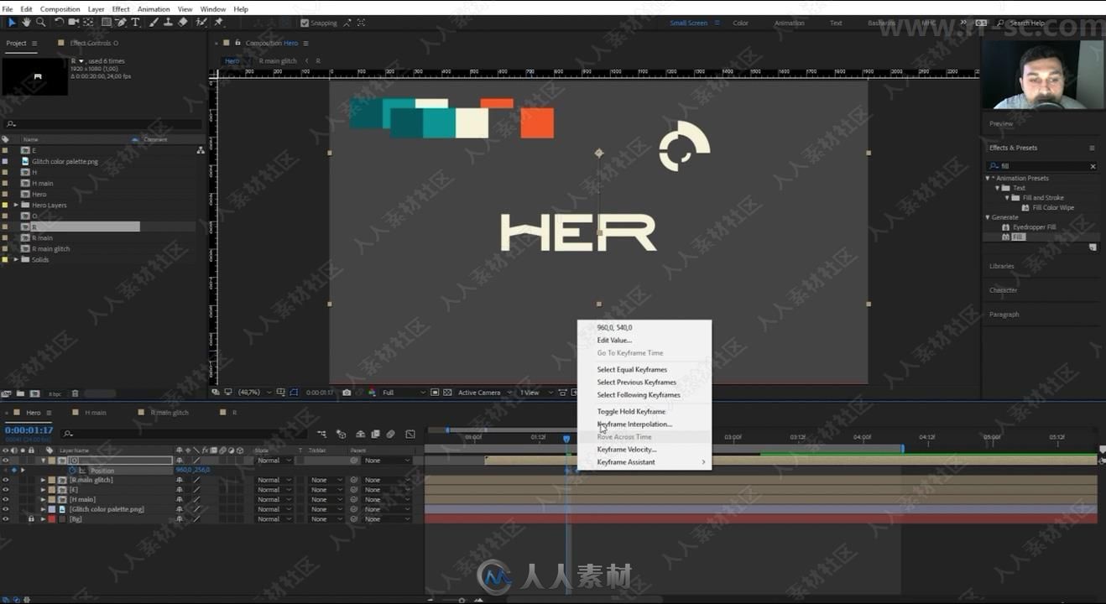Image resolution: width=1106 pixels, height=604 pixels.
Task: Select the Rectangle shape tool
Action: pyautogui.click(x=107, y=23)
